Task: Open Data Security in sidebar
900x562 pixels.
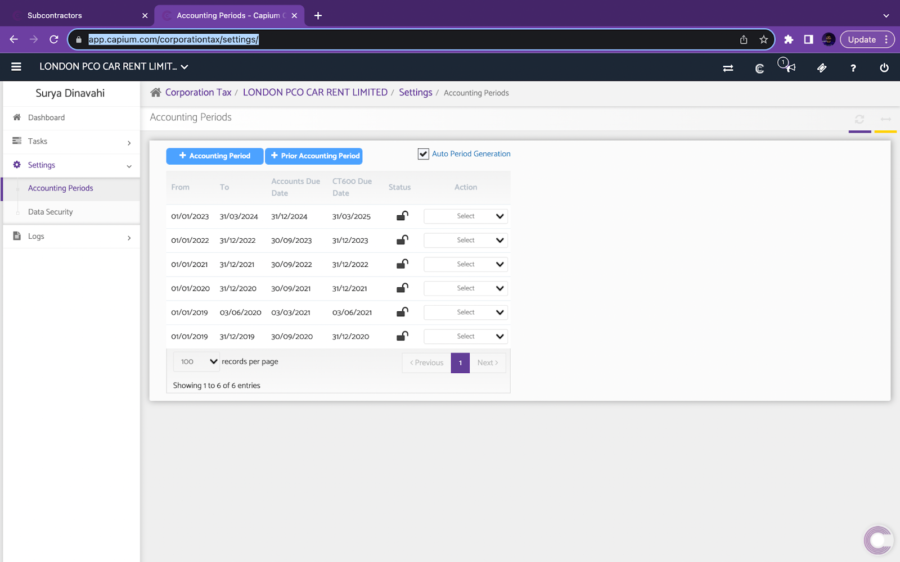Action: tap(71, 212)
